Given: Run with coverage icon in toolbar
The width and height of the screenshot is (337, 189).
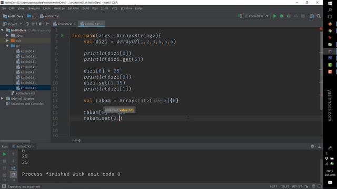Looking at the screenshot, I should click(x=289, y=16).
